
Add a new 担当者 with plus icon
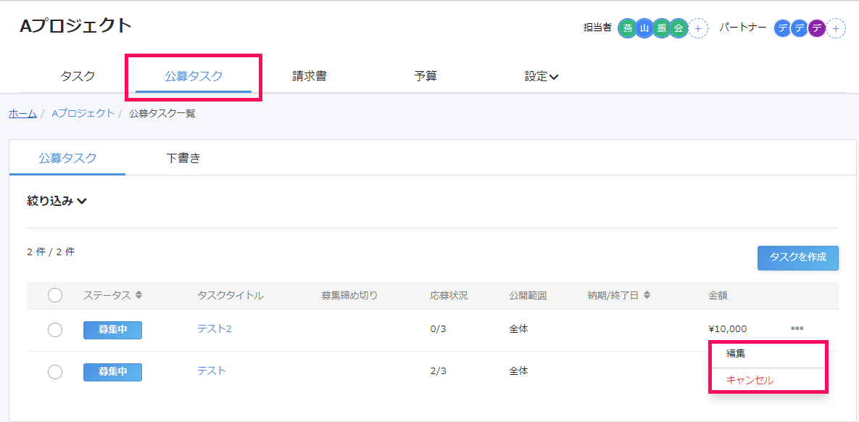[x=698, y=28]
